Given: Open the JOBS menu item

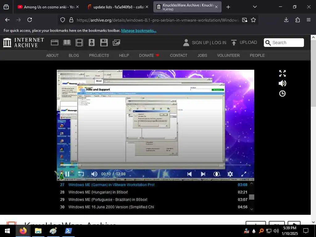Looking at the screenshot, I should (x=202, y=56).
